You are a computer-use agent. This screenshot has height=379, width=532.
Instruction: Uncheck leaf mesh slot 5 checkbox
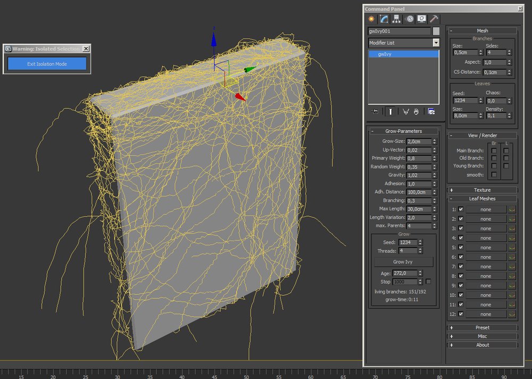click(461, 248)
